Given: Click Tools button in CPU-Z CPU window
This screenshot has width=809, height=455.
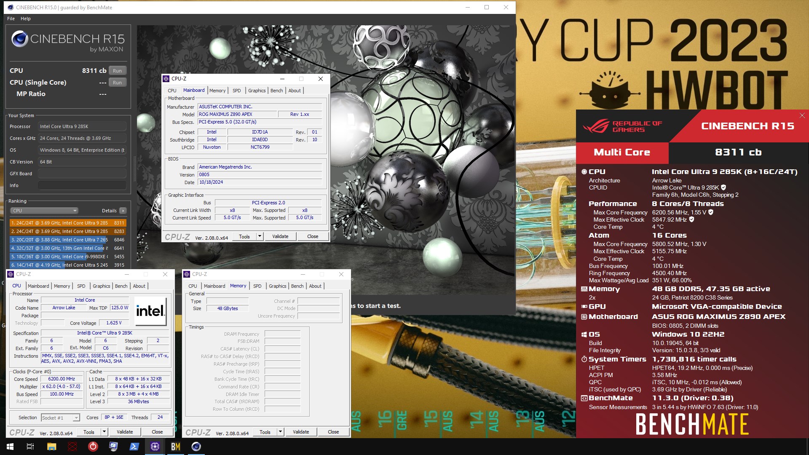Looking at the screenshot, I should (89, 432).
